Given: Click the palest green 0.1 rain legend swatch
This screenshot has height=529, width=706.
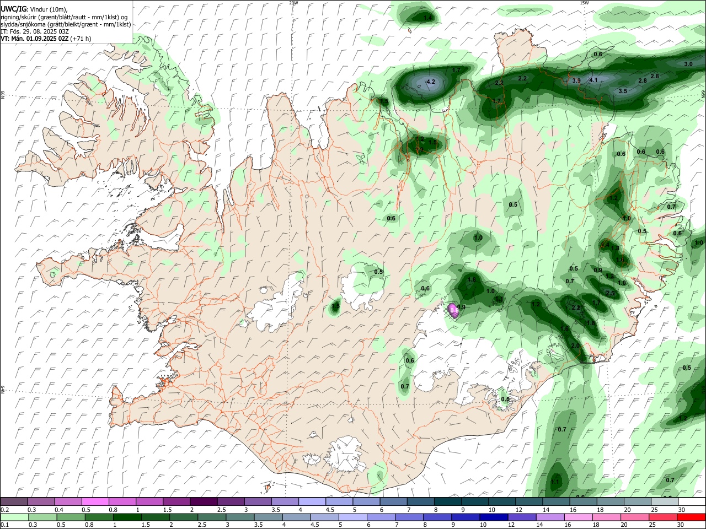Looking at the screenshot, I should tap(14, 517).
